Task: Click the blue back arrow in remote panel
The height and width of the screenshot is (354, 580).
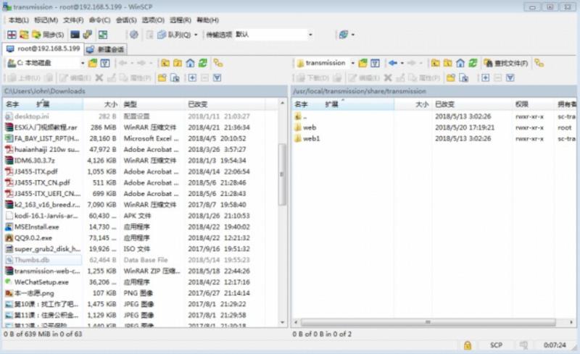Action: [393, 63]
